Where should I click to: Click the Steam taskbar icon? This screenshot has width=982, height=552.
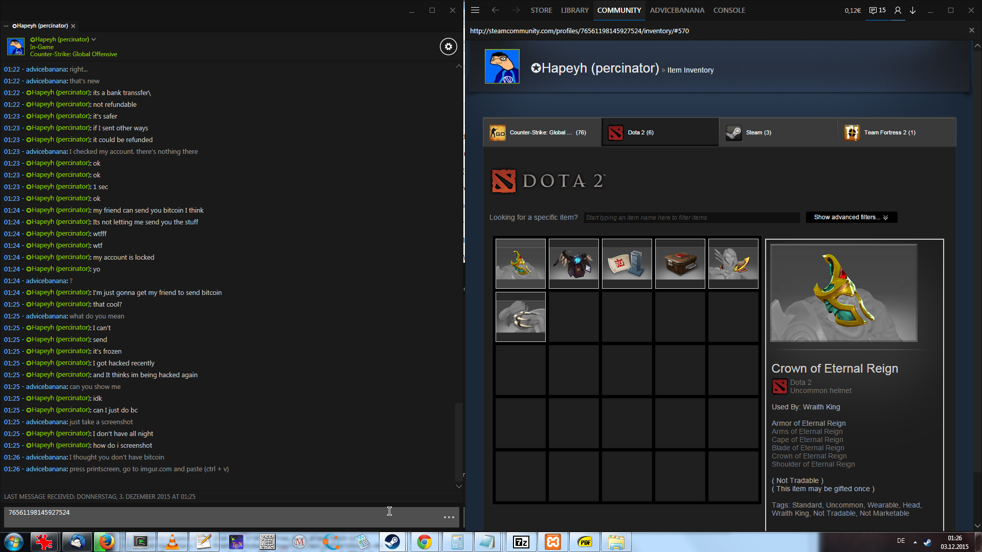coord(392,542)
